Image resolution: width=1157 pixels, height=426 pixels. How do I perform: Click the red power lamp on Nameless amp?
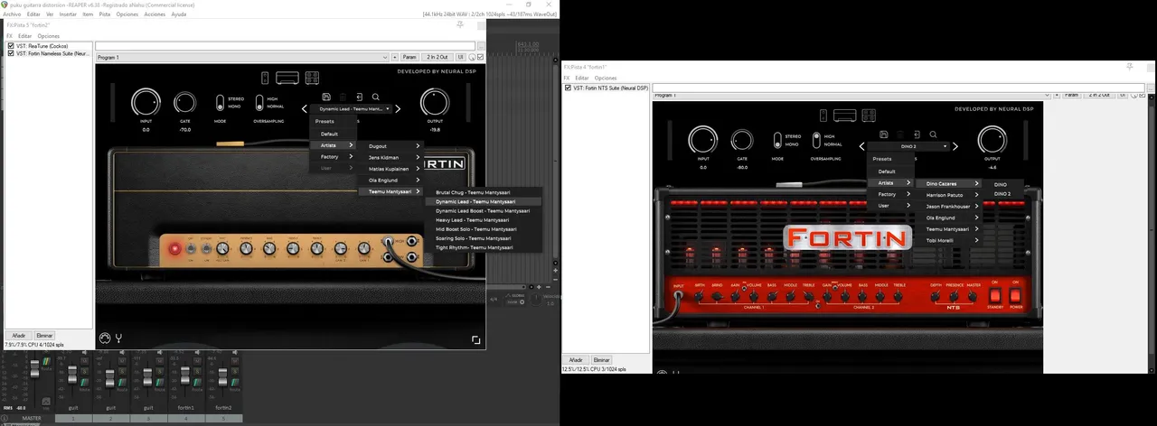pos(176,248)
